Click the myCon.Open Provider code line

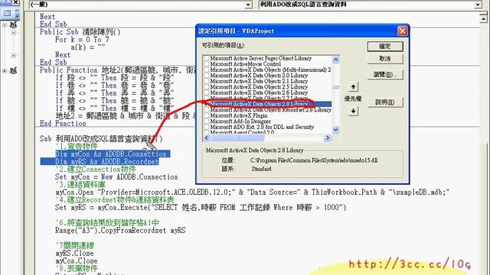(252, 192)
